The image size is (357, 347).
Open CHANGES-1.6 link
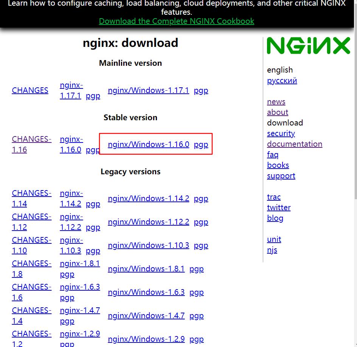[x=32, y=292]
